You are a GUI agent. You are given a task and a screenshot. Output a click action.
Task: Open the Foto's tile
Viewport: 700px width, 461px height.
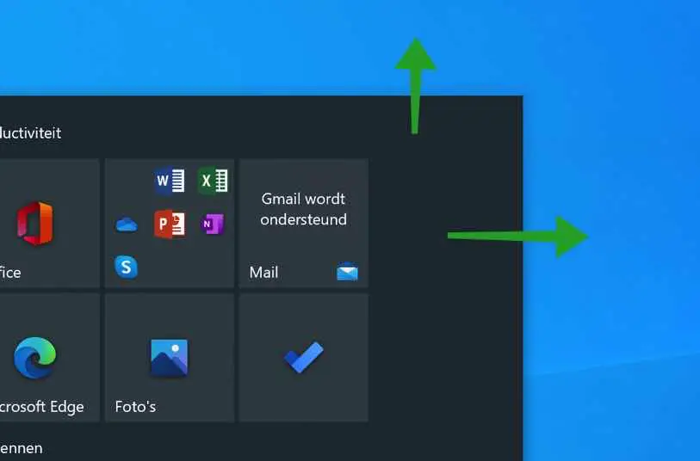point(170,358)
